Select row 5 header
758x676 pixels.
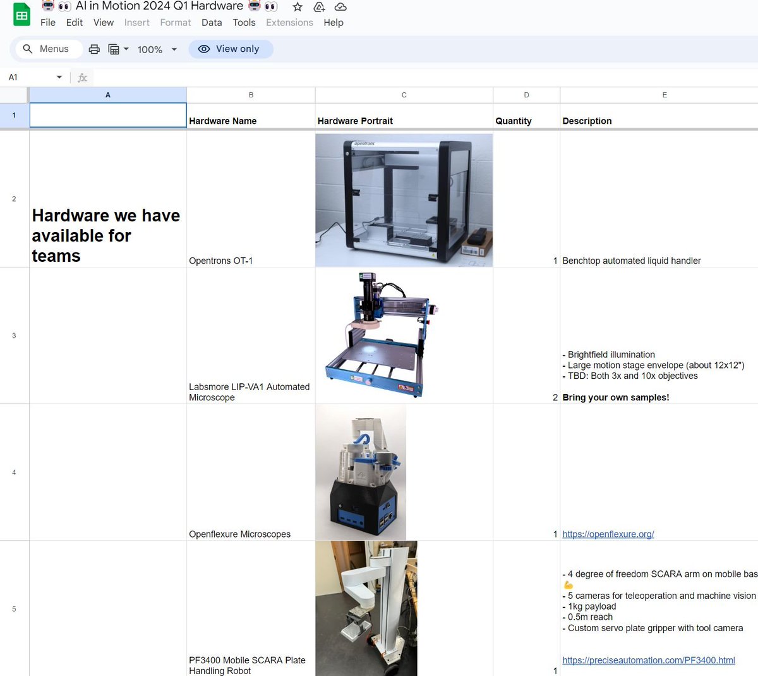click(14, 608)
